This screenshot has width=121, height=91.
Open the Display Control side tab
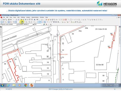pos(120,36)
